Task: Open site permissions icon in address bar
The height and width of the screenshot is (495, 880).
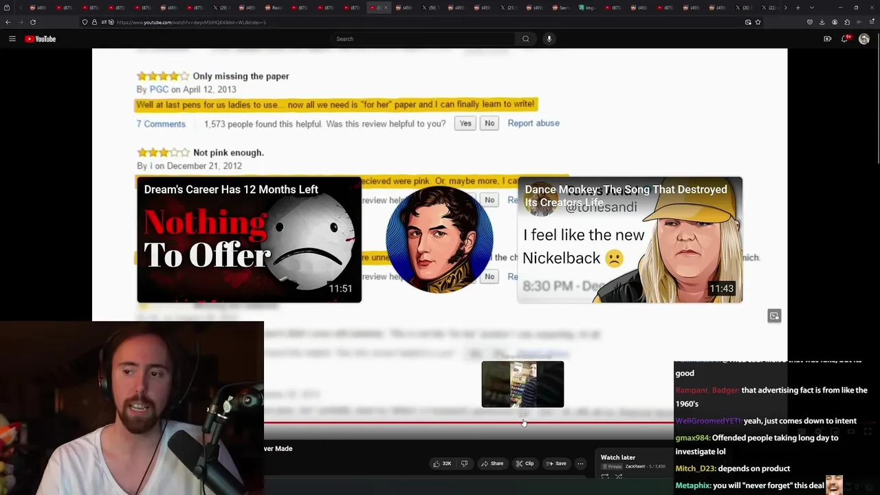Action: pyautogui.click(x=104, y=22)
